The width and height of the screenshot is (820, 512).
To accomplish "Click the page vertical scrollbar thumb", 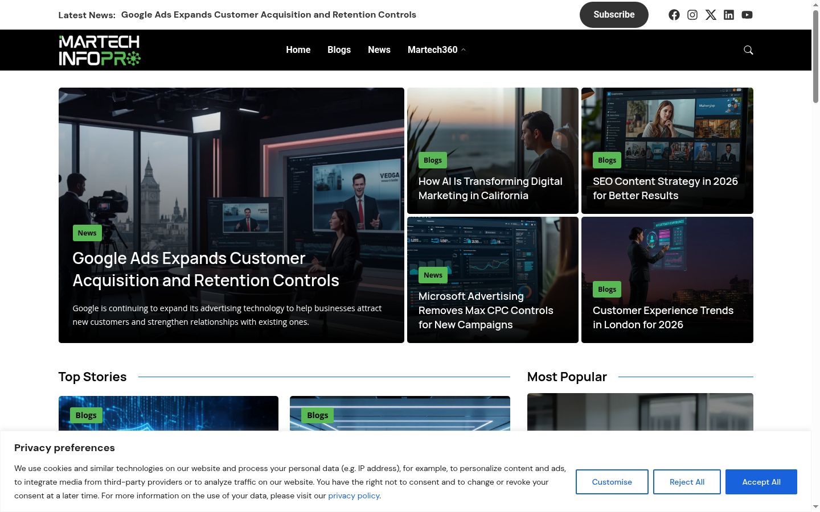I will point(815,57).
